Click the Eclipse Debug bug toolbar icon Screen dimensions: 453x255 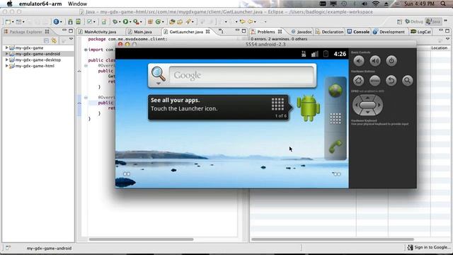[x=115, y=22]
